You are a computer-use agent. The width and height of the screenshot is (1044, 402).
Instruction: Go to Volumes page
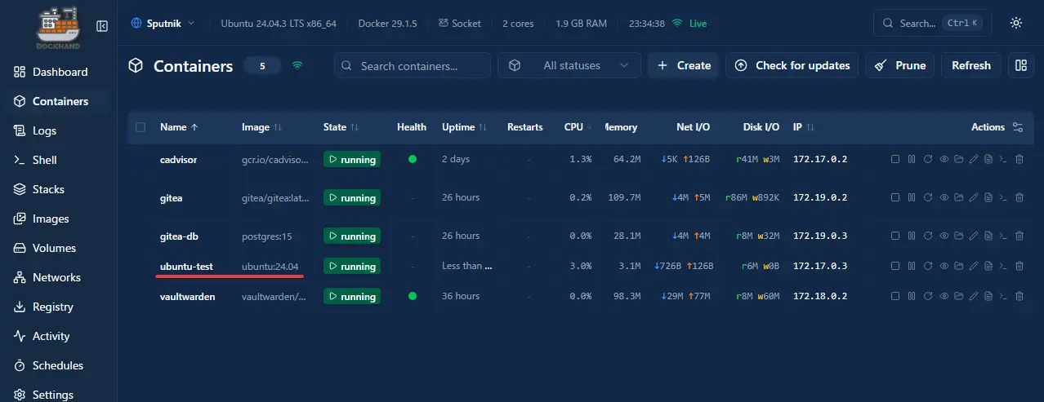(x=59, y=248)
